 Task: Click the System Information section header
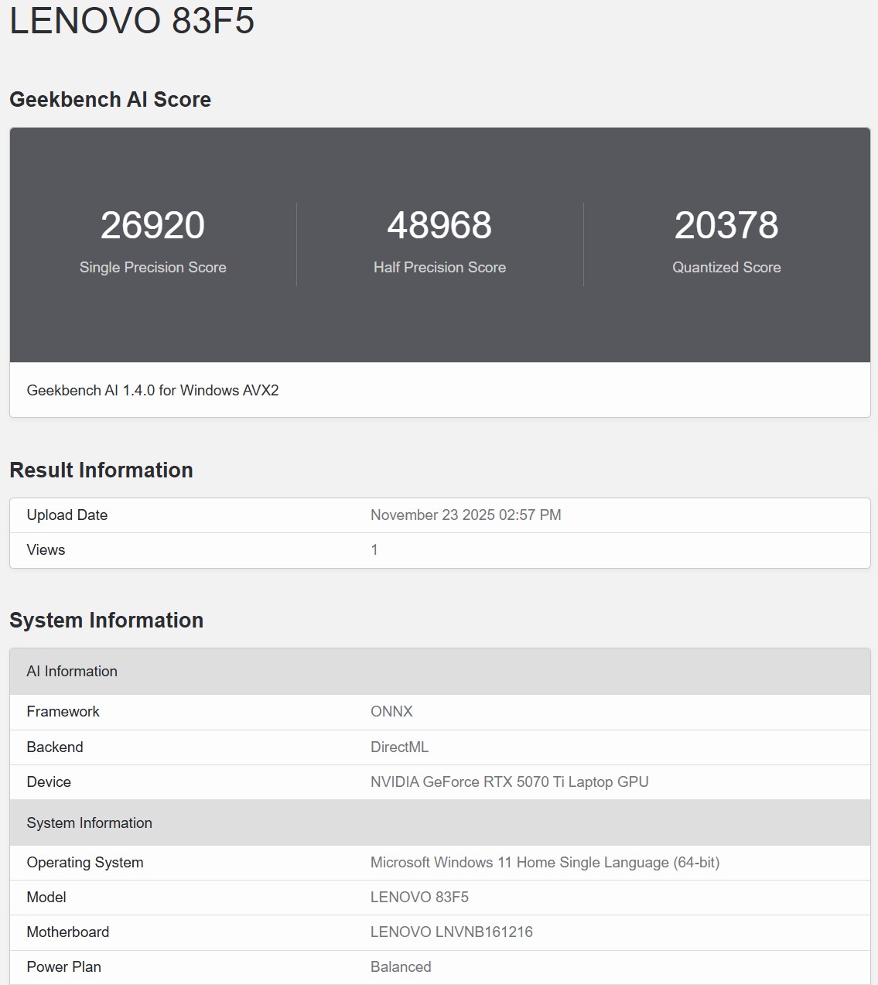click(90, 823)
